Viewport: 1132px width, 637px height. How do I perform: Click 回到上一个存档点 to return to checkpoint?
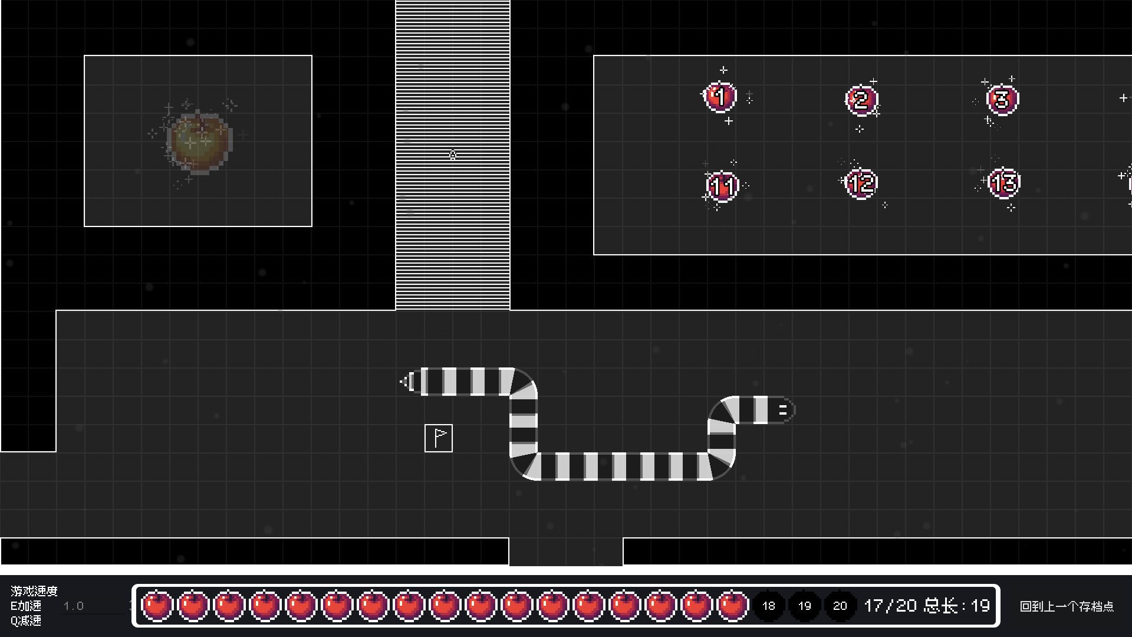click(x=1066, y=606)
